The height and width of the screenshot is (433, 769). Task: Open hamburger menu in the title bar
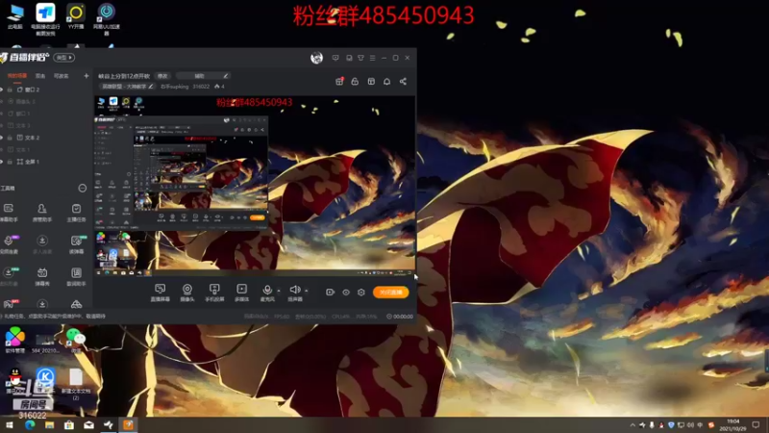click(x=373, y=58)
